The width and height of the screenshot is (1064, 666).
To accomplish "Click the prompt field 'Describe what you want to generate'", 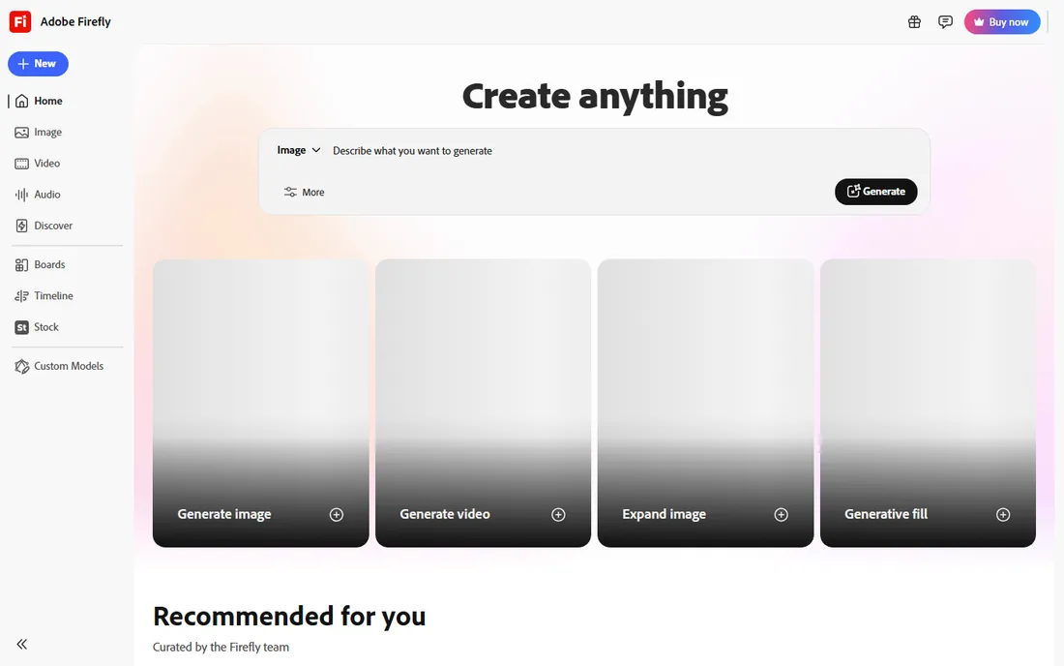I will click(x=412, y=151).
